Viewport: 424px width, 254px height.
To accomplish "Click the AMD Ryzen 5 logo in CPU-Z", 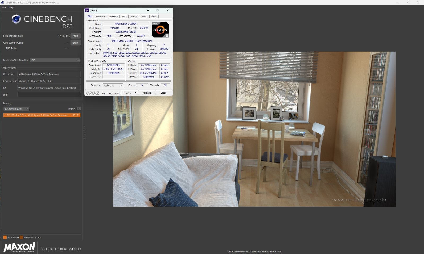I will [160, 30].
